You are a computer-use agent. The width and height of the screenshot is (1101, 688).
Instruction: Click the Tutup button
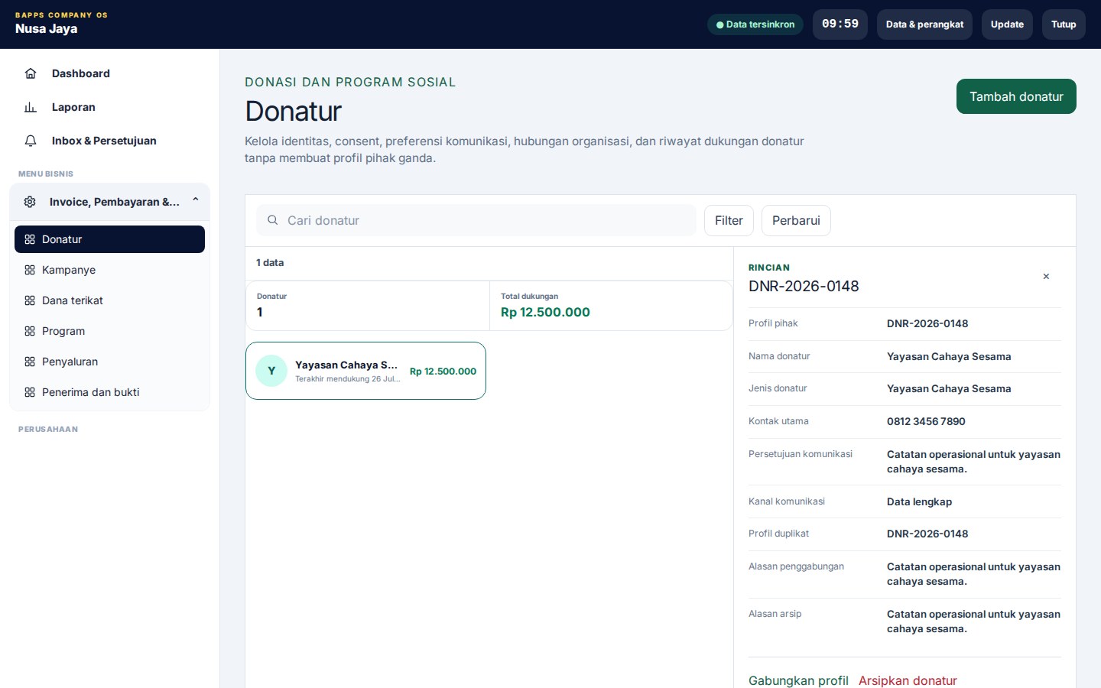point(1064,24)
